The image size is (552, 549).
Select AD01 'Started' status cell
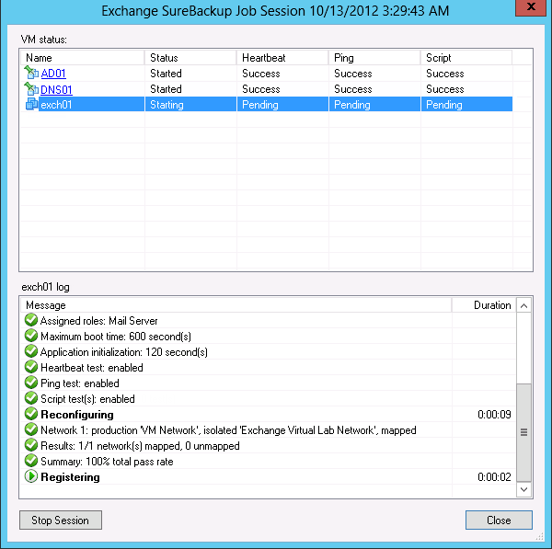tap(190, 74)
